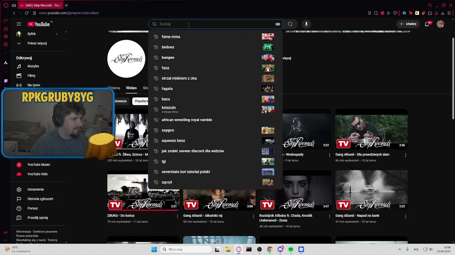Select search suggestion african wrestling royal rumble
Image resolution: width=455 pixels, height=255 pixels.
pos(215,120)
